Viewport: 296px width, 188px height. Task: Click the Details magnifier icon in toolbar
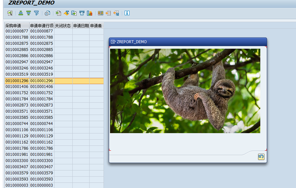tap(10, 13)
